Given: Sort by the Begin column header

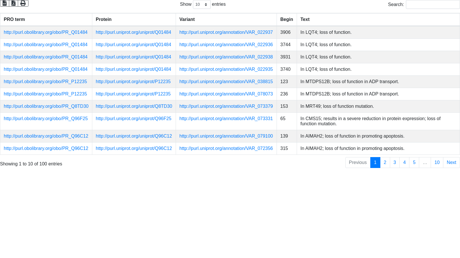Looking at the screenshot, I should (286, 19).
